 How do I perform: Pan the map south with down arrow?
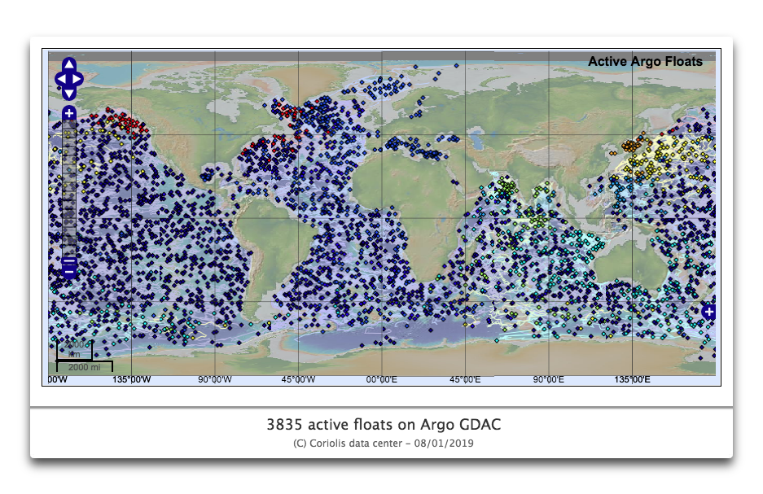point(69,93)
